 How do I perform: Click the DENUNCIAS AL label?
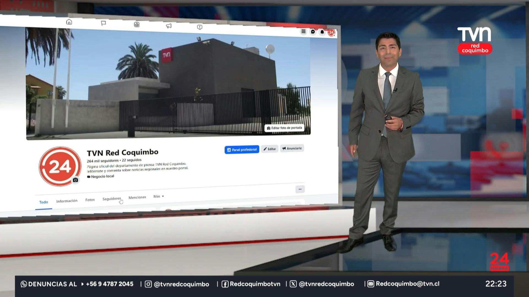point(52,284)
